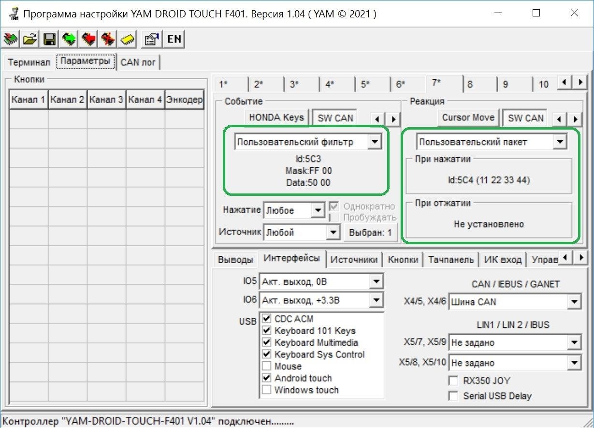Screen dimensions: 594x428
Task: Click the Mask:FF 00 filter text
Action: click(308, 171)
